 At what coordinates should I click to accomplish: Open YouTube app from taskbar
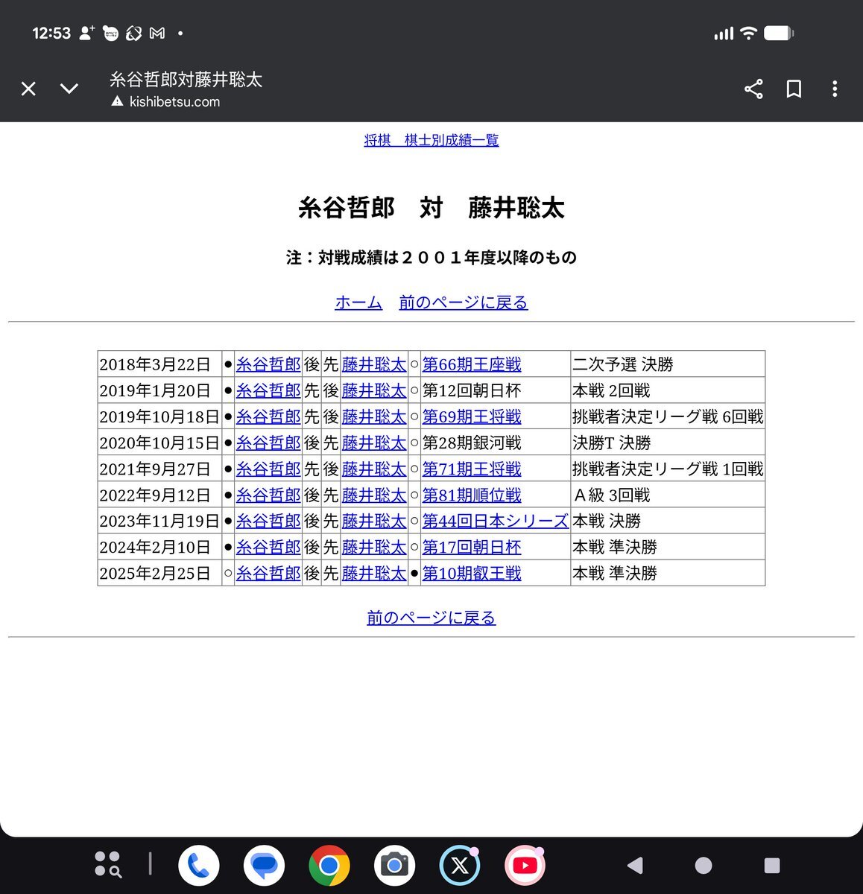[525, 866]
